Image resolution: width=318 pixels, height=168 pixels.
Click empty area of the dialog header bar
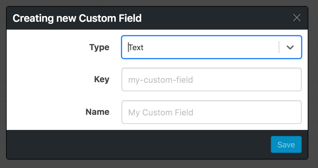point(217,18)
